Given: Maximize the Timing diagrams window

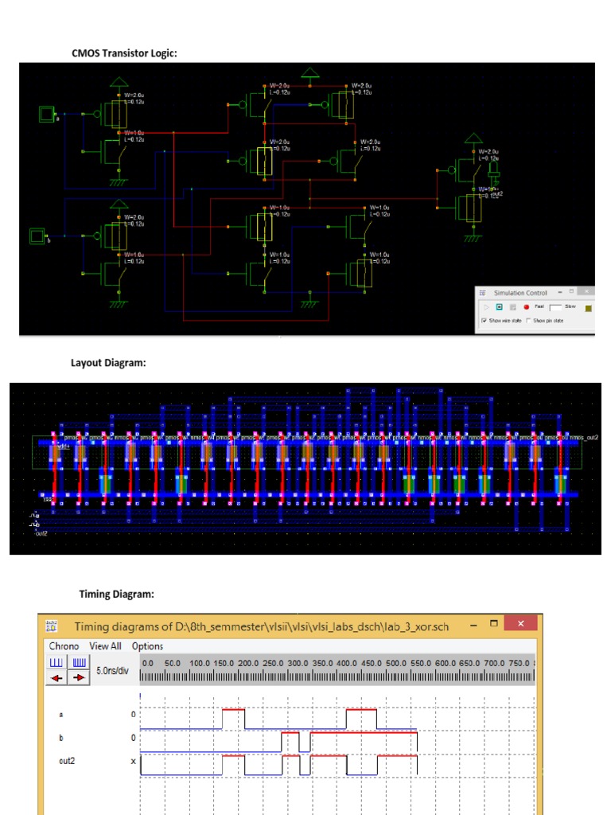Looking at the screenshot, I should coord(493,623).
